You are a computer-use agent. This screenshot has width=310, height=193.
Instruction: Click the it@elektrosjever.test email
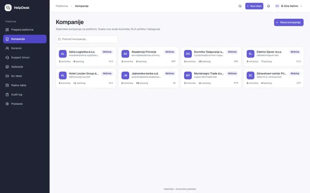[x=268, y=55]
